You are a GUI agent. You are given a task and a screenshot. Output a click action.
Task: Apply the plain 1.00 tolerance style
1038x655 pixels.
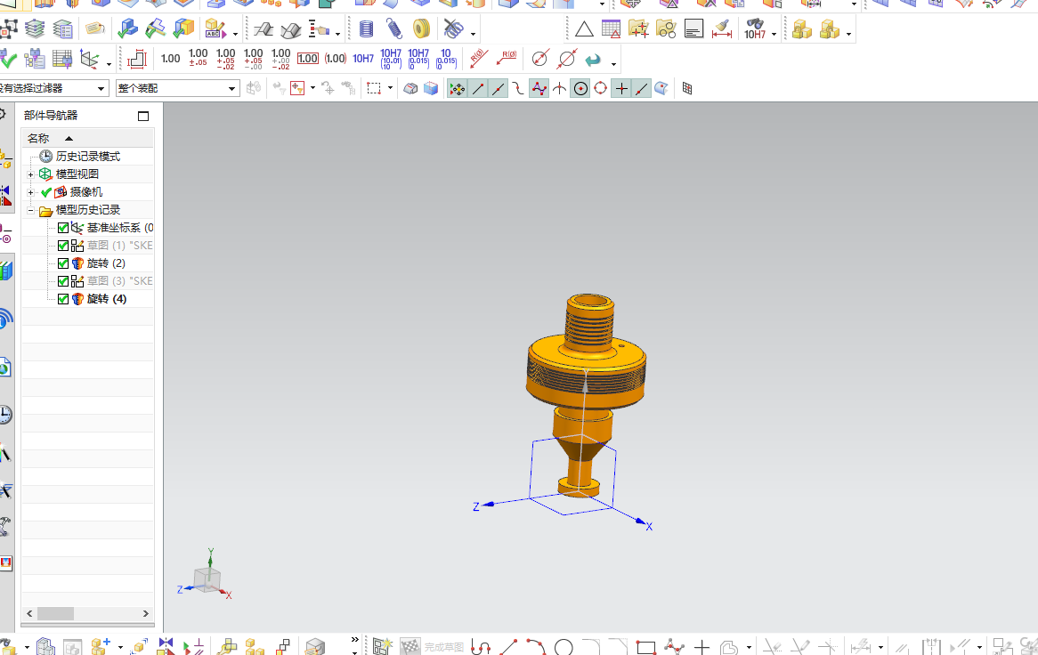point(170,59)
